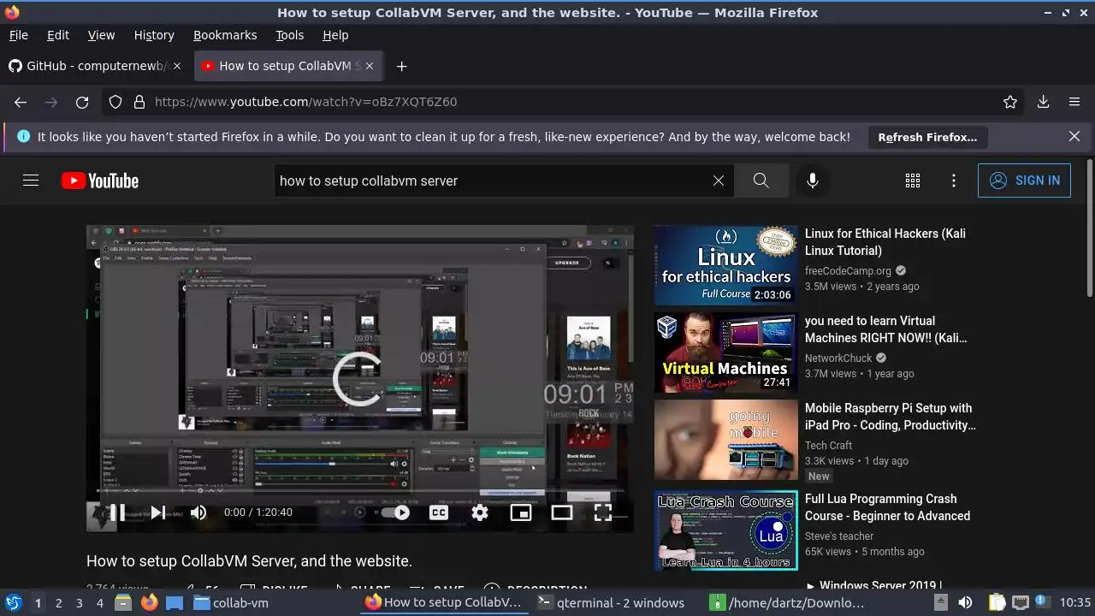Click the YouTube page vertical scrollbar
Image resolution: width=1095 pixels, height=616 pixels.
(1089, 228)
